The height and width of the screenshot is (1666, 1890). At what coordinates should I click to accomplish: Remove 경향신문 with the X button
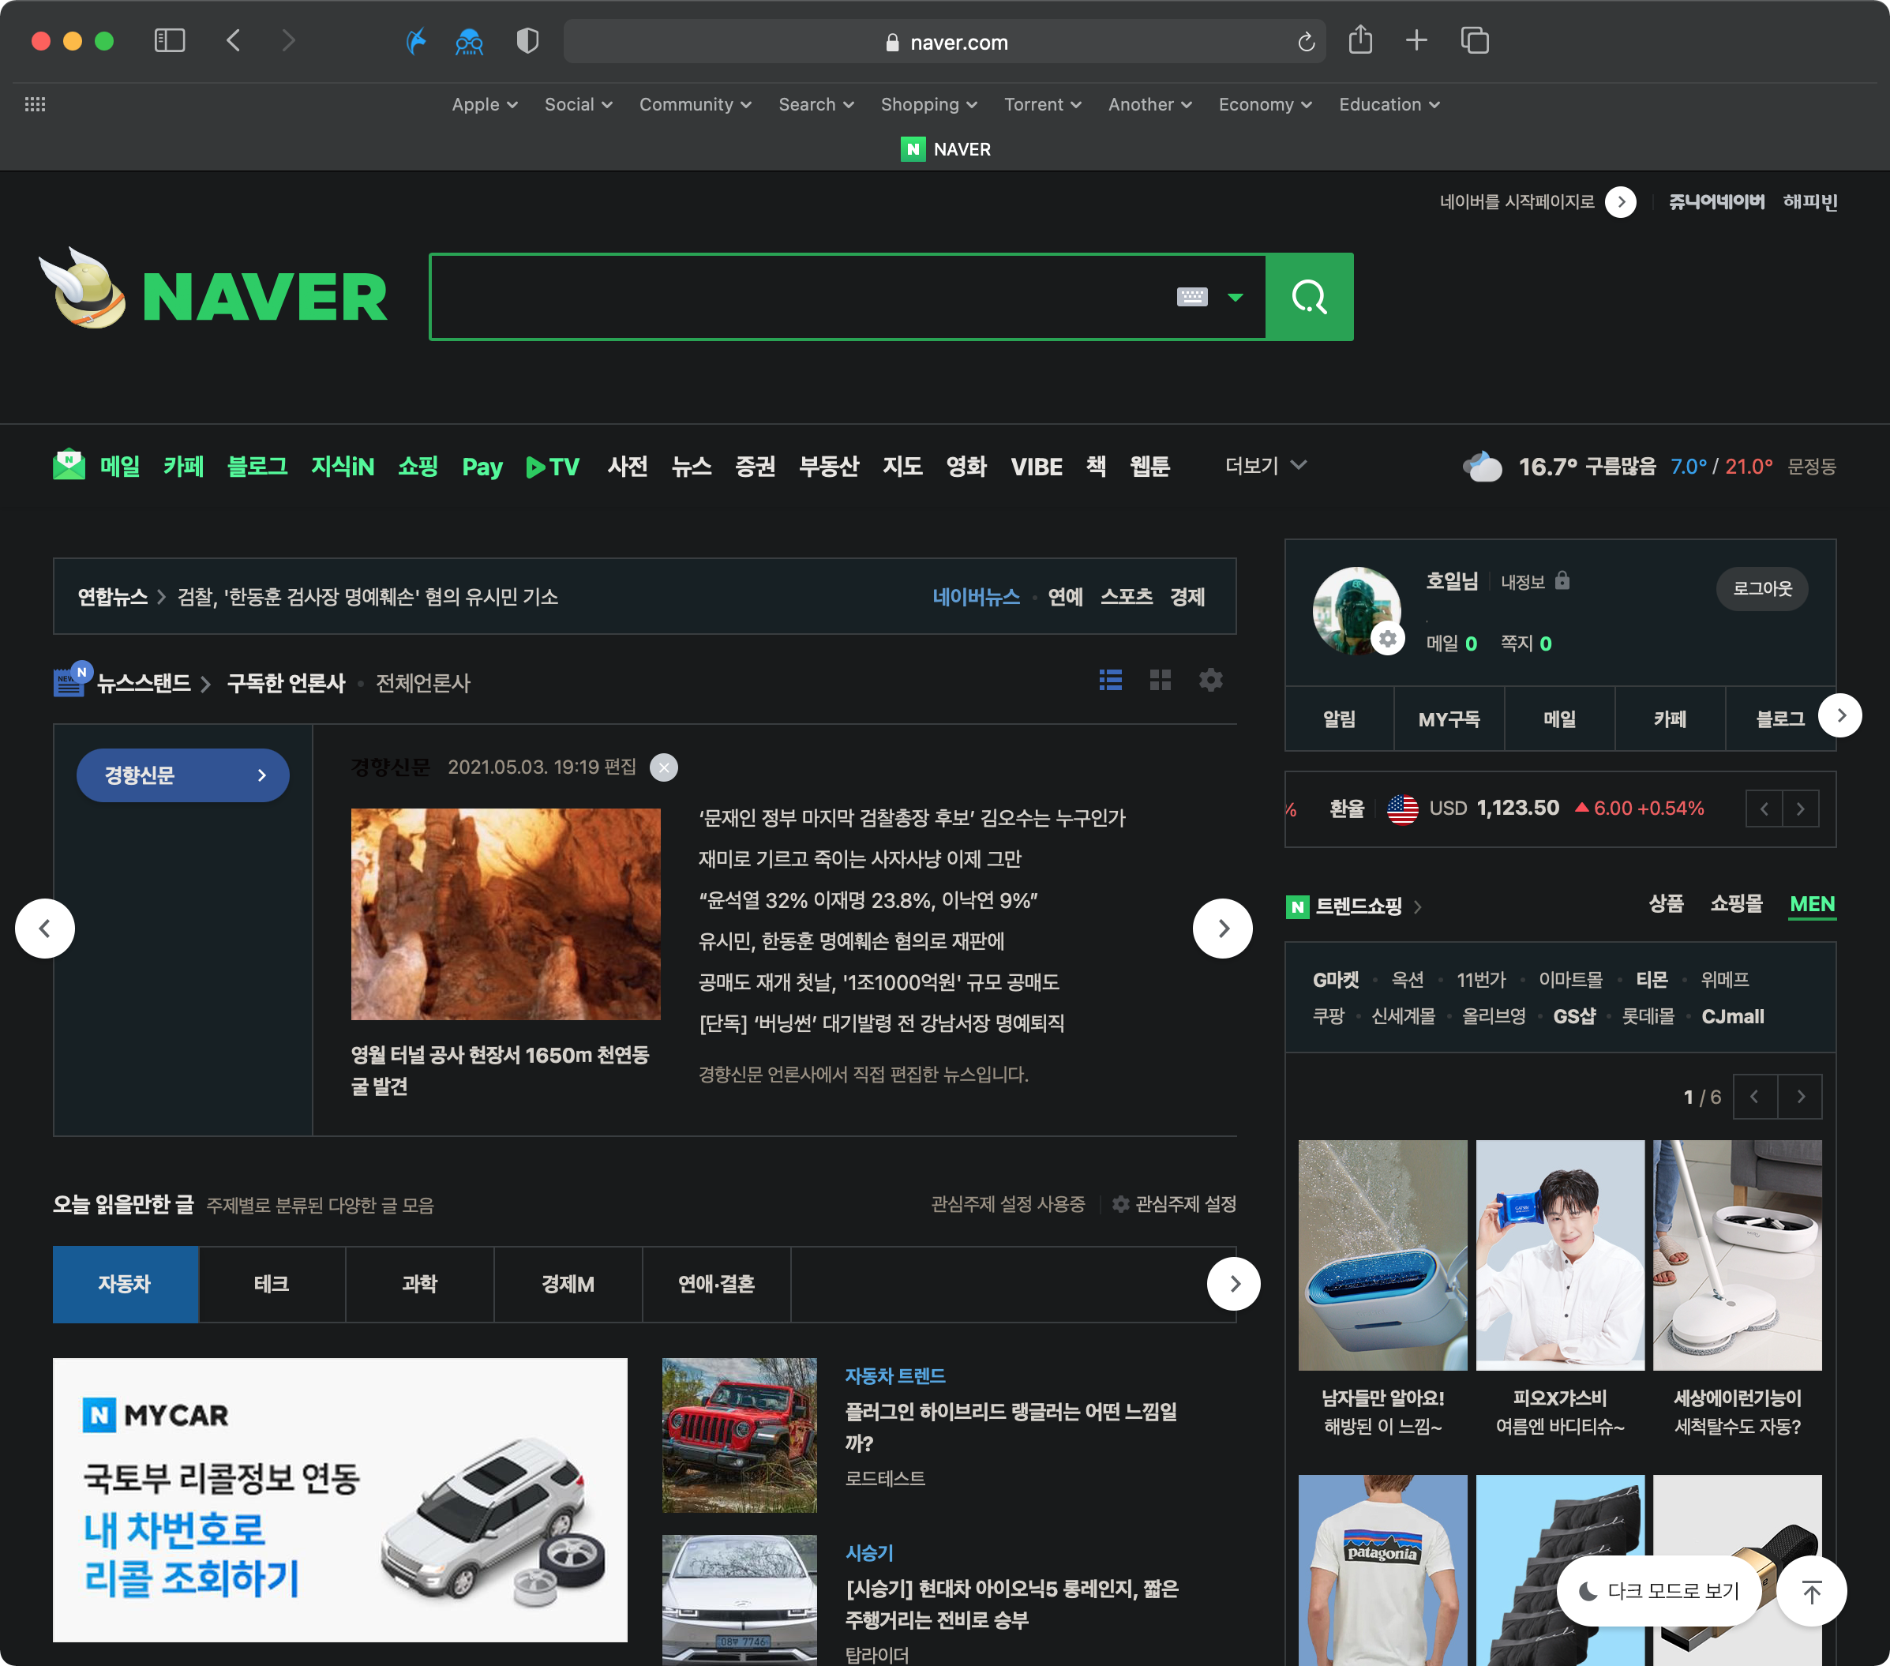[x=663, y=767]
